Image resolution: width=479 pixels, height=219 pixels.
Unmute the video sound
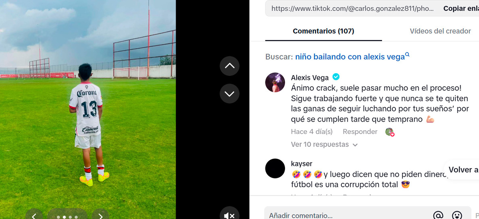tap(230, 215)
